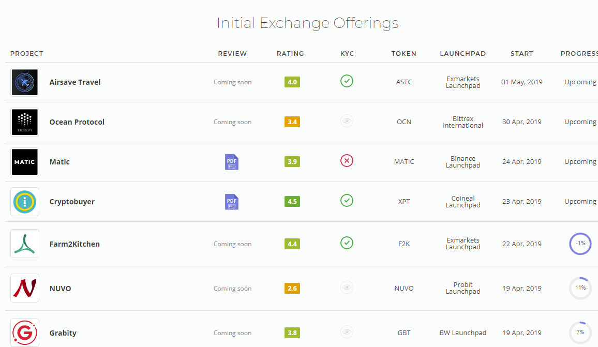Sort by the REVIEW column header

click(232, 54)
